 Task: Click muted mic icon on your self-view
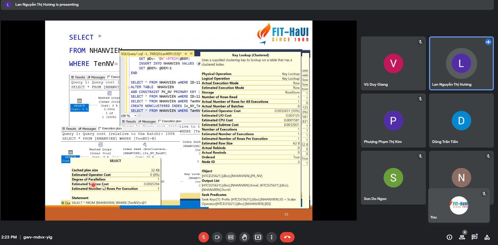tap(484, 194)
